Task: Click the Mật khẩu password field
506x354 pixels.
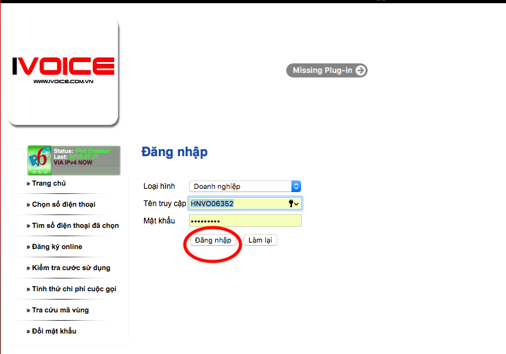Action: pyautogui.click(x=245, y=221)
